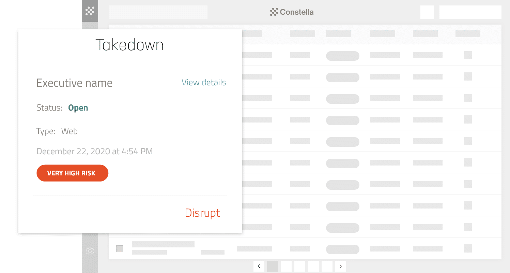
Task: Click the Takedown title heading
Action: click(129, 45)
